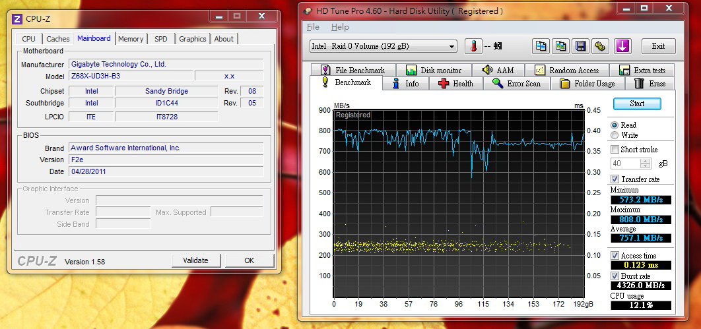Click the Start benchmark button

(636, 104)
